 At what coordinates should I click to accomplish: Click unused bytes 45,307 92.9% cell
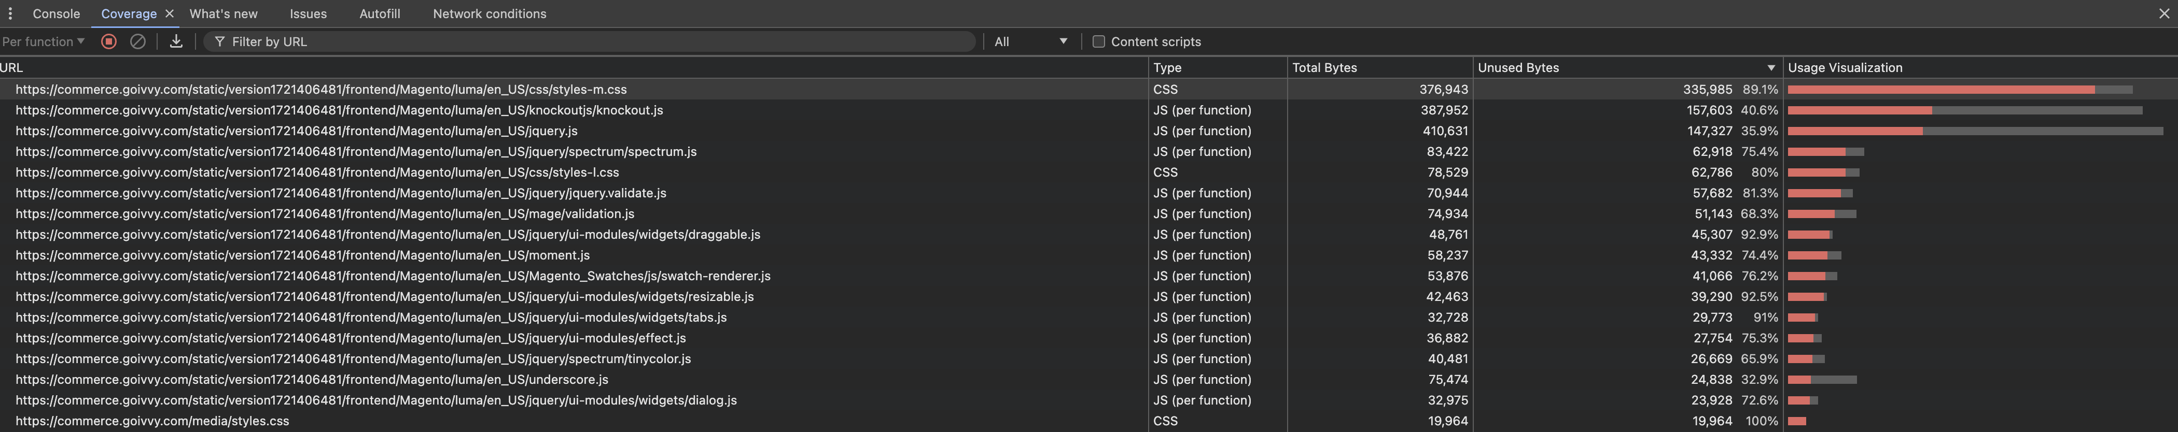point(1628,235)
